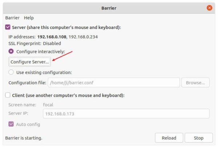The height and width of the screenshot is (148, 218).
Task: Click the Configuration file path field
Action: click(114, 83)
